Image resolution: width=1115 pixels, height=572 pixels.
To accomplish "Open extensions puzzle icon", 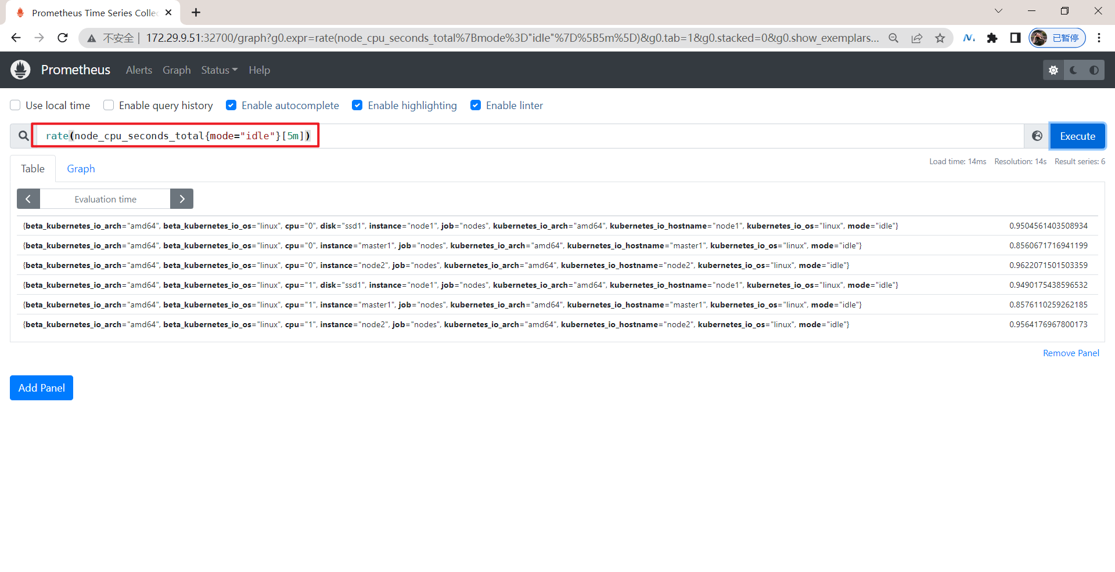I will point(992,38).
